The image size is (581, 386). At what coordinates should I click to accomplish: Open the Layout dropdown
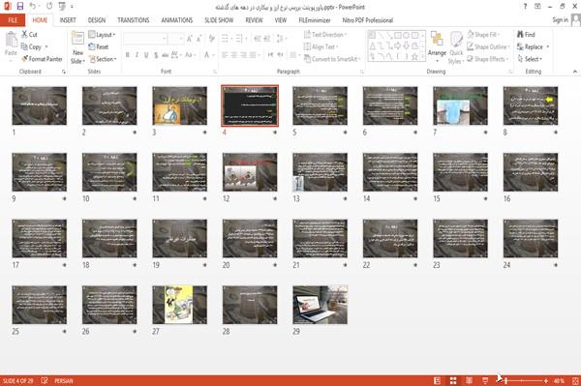click(102, 35)
